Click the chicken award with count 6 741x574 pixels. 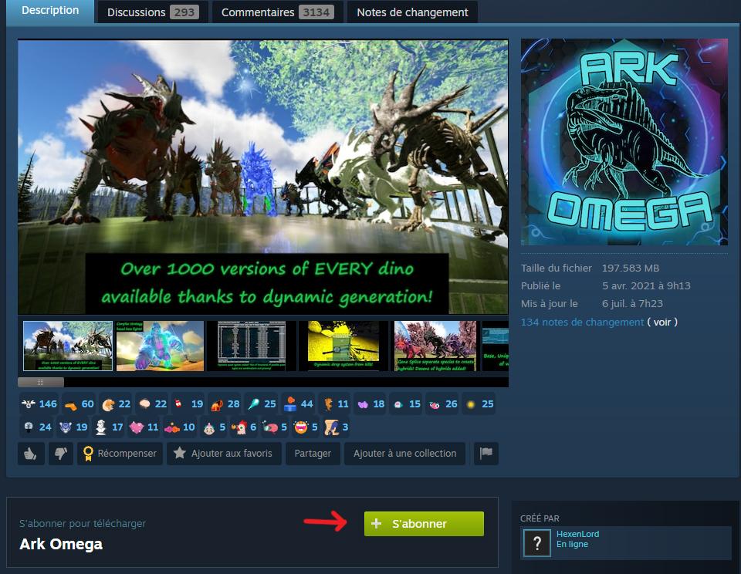point(243,427)
